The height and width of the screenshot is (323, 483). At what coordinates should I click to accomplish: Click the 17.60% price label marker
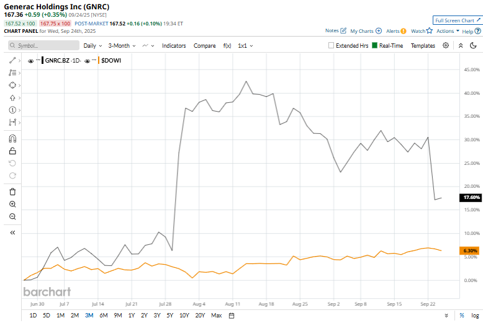click(471, 198)
